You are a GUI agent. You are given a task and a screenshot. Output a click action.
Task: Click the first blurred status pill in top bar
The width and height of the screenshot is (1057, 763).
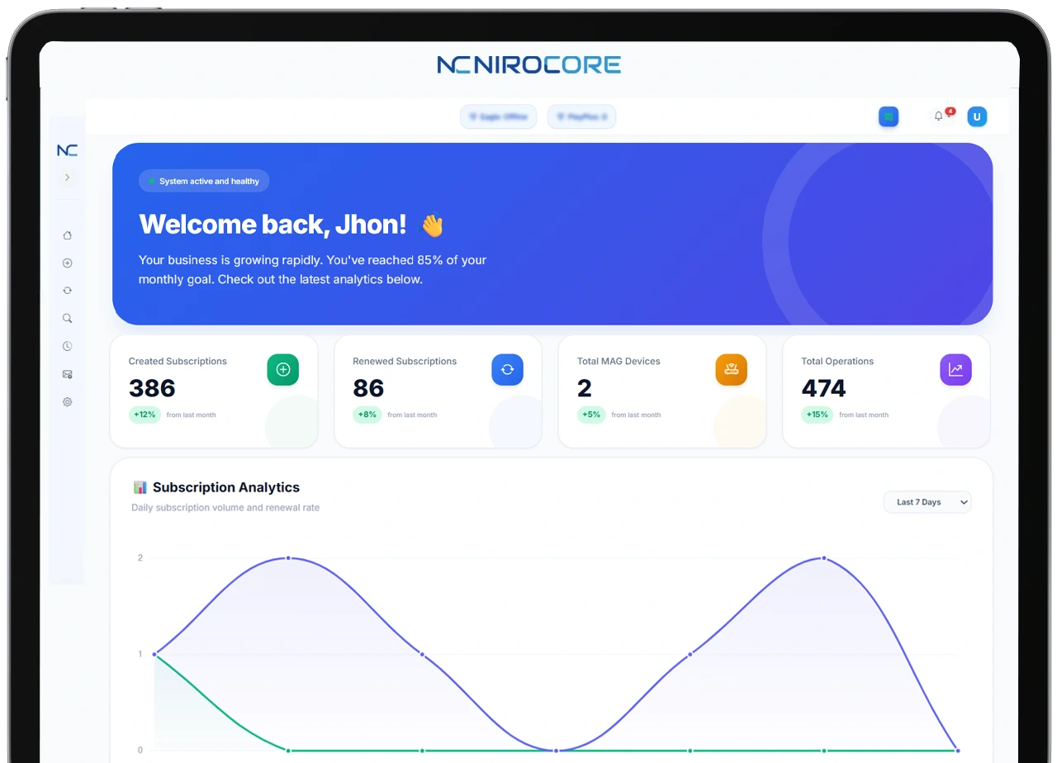(x=498, y=117)
